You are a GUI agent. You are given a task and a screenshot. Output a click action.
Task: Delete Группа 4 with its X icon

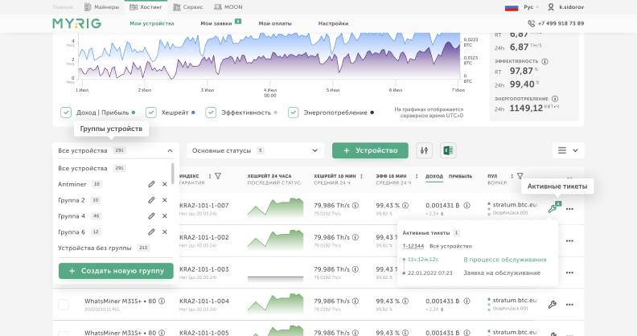(x=165, y=216)
